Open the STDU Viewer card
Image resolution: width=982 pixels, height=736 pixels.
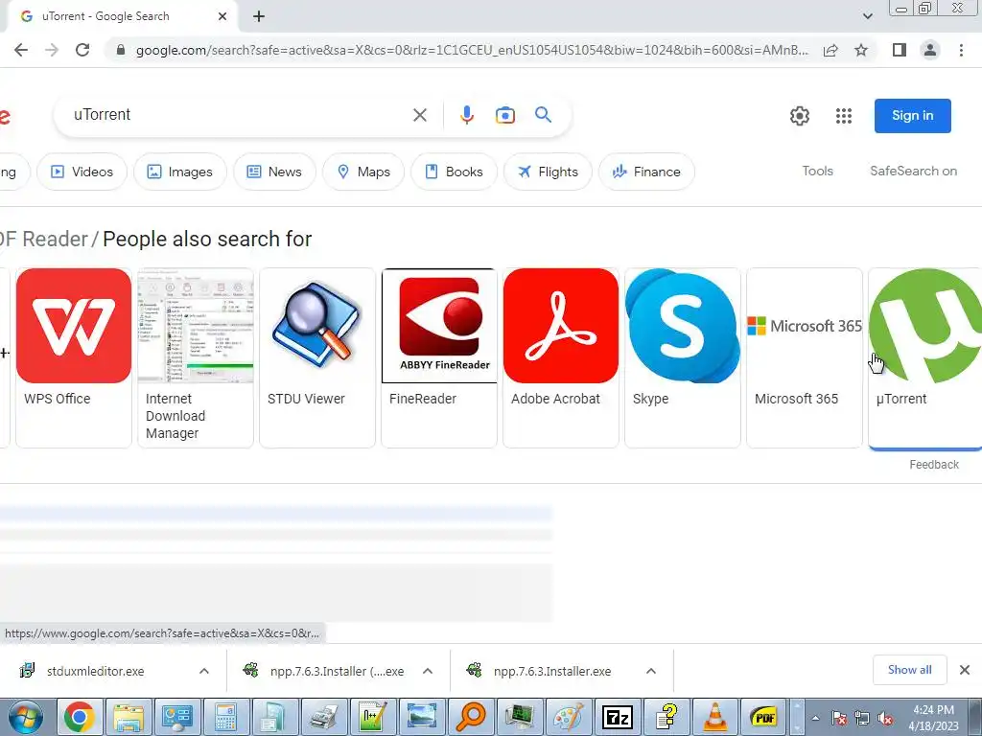coord(317,358)
